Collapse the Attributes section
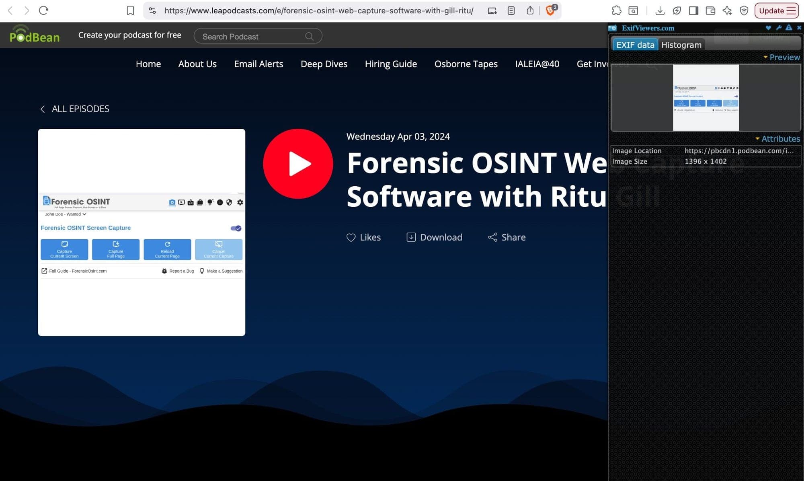 (777, 139)
